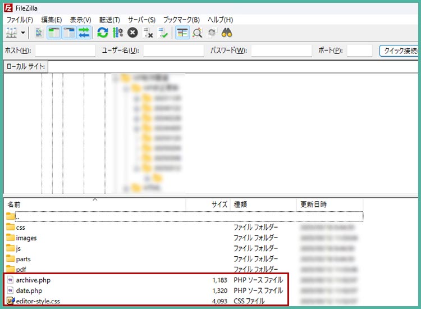Open the 転送(T) menu
The height and width of the screenshot is (309, 421).
109,20
